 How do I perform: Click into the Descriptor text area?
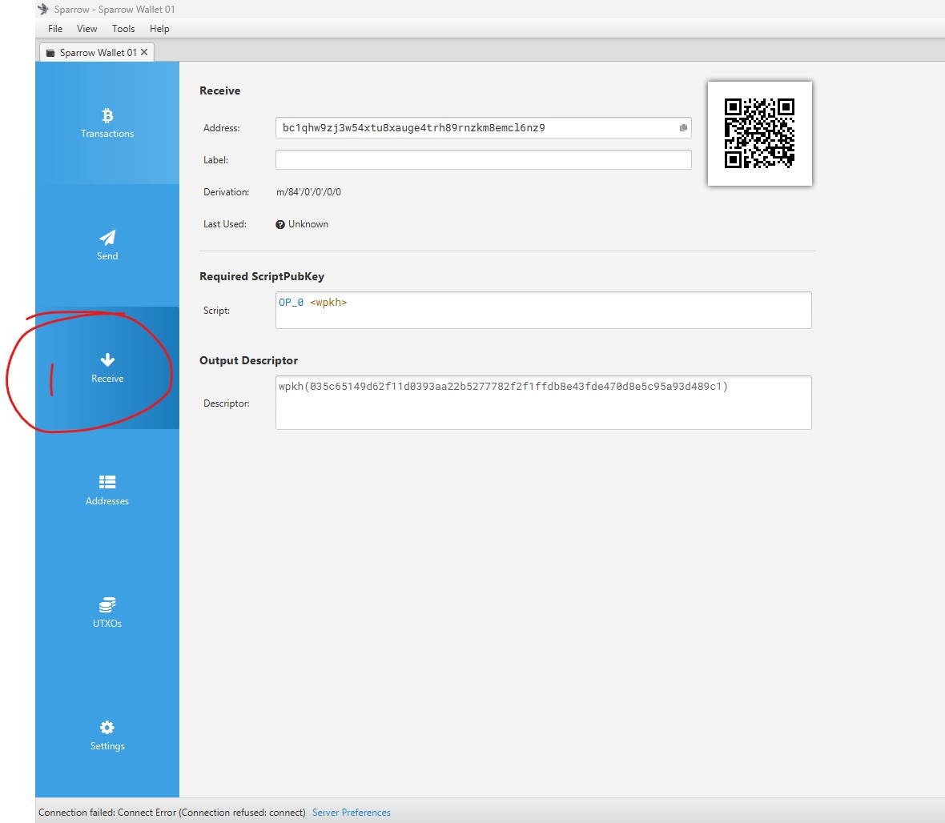pos(544,403)
